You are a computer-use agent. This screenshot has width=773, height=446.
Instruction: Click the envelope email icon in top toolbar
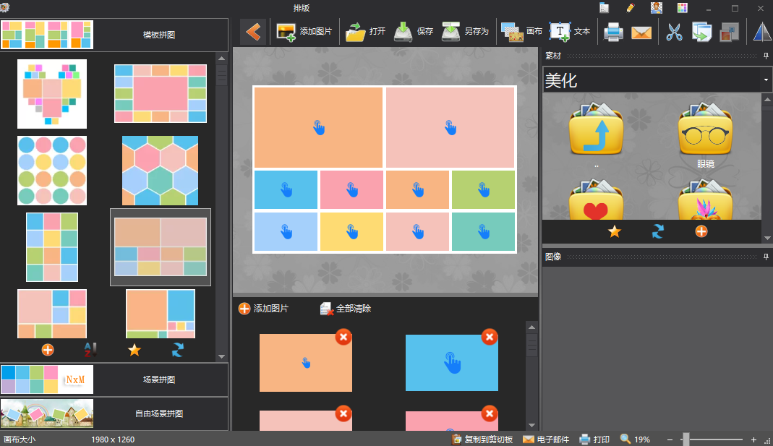(x=641, y=32)
